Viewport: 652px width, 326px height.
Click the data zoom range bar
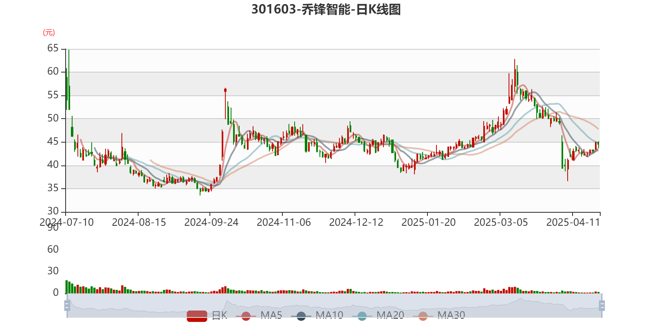tap(334, 306)
